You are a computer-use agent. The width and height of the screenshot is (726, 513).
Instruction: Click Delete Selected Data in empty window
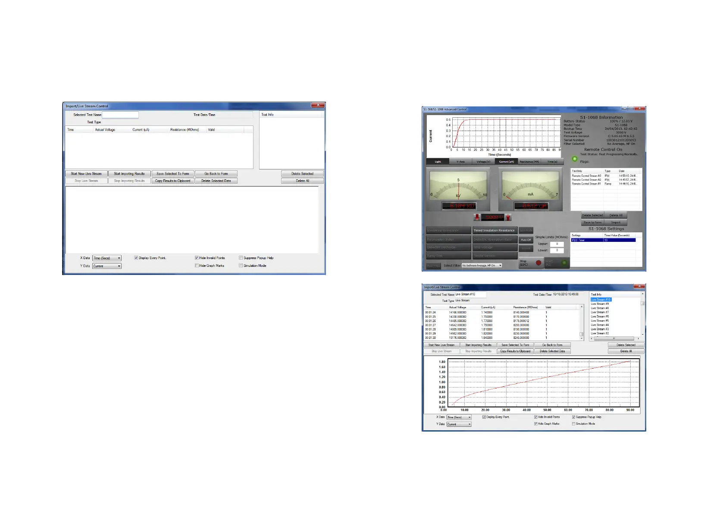pyautogui.click(x=216, y=181)
